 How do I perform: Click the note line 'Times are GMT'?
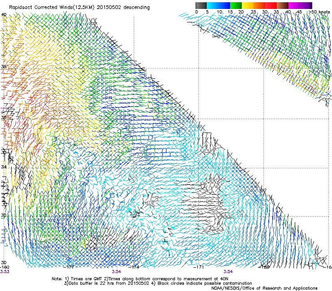[x=86, y=279]
